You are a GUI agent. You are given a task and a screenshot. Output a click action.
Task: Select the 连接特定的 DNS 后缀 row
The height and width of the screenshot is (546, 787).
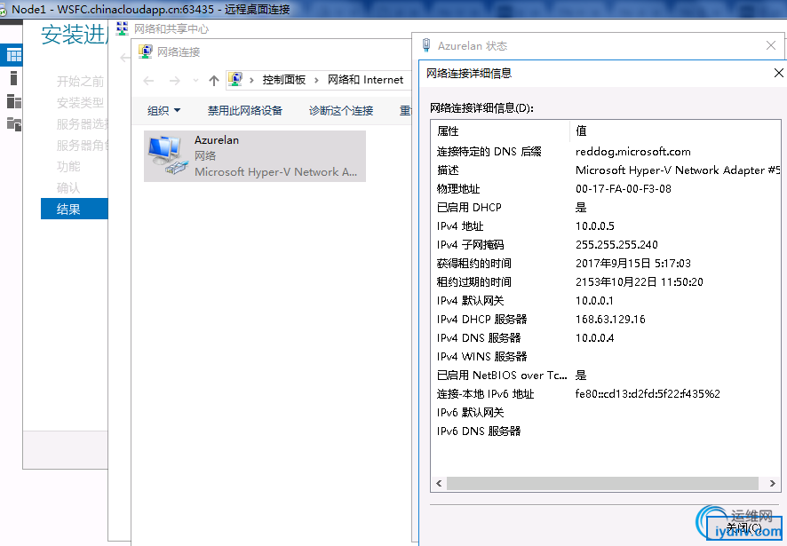(x=605, y=152)
